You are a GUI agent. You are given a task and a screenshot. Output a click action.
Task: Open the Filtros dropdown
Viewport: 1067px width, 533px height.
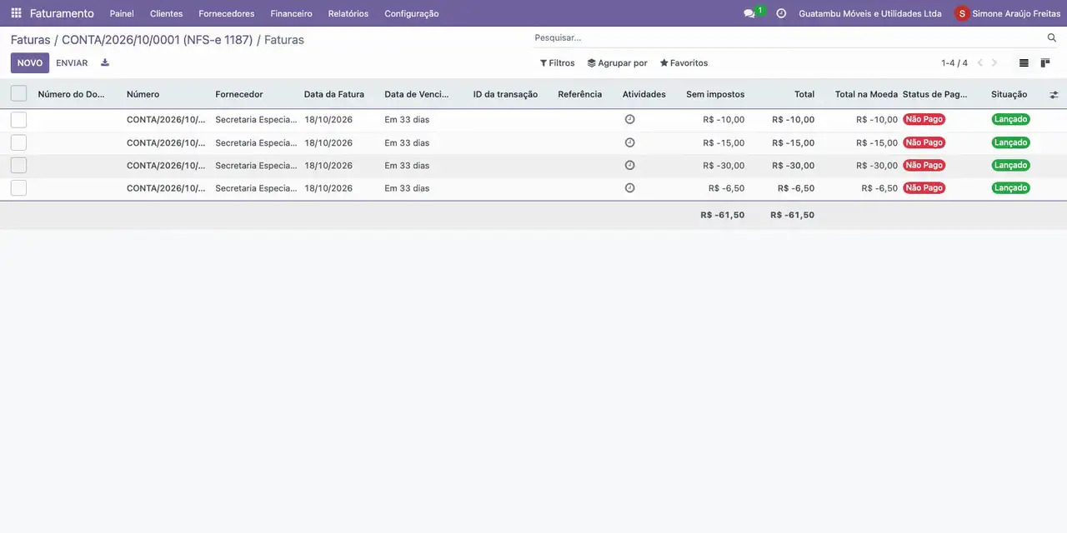click(557, 63)
